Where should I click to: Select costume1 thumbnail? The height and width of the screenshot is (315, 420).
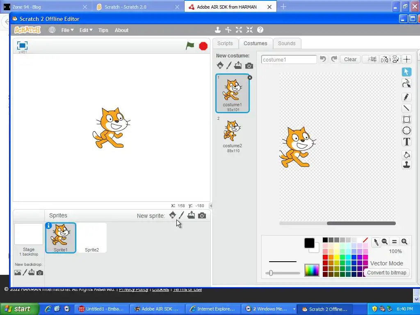(233, 93)
